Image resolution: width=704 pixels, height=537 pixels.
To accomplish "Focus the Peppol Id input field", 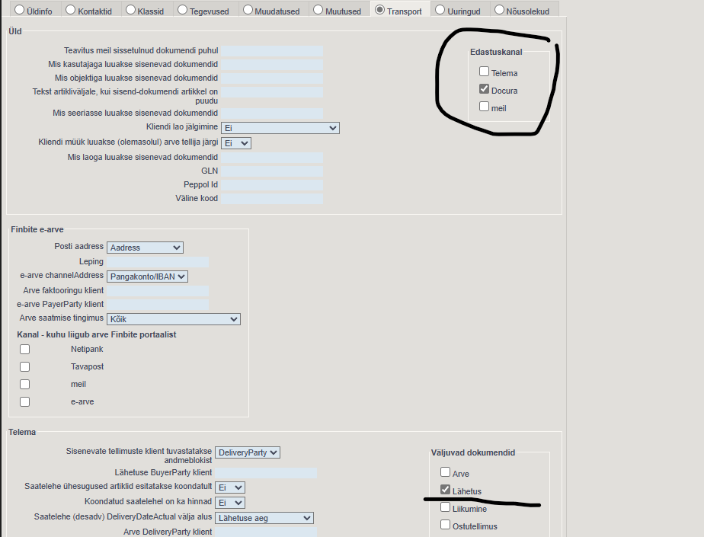I will (x=272, y=185).
